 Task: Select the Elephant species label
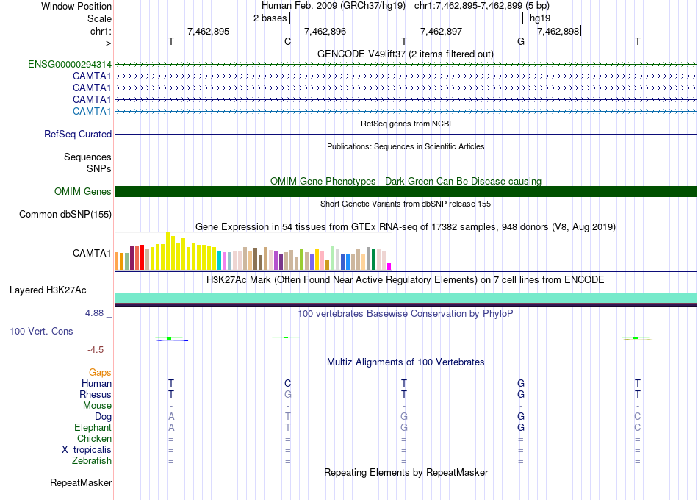pos(93,428)
